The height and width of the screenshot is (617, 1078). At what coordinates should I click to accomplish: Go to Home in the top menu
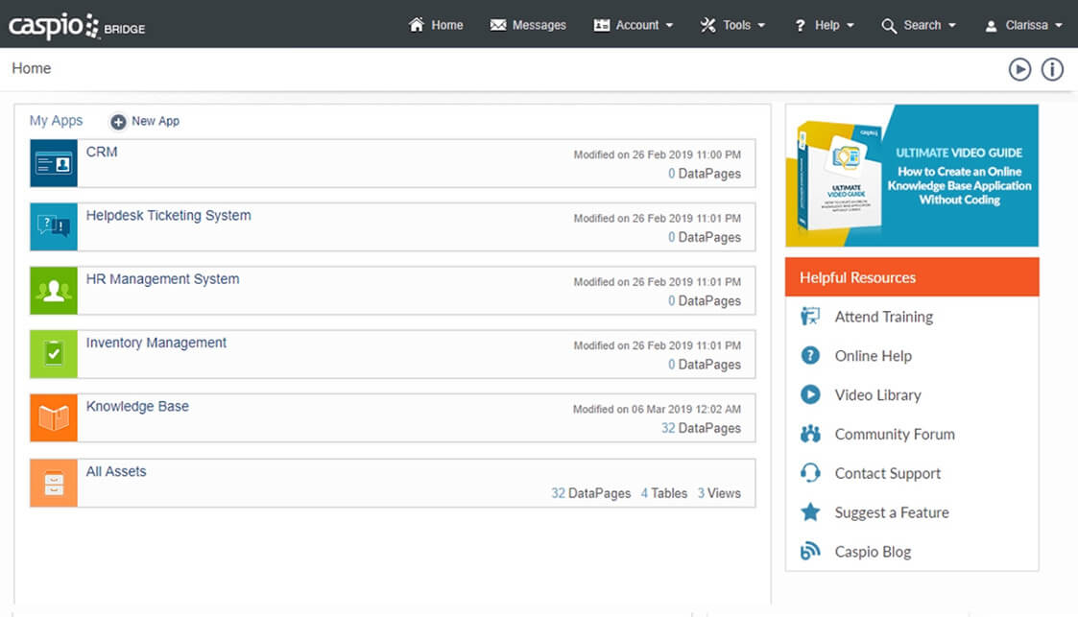click(x=447, y=25)
